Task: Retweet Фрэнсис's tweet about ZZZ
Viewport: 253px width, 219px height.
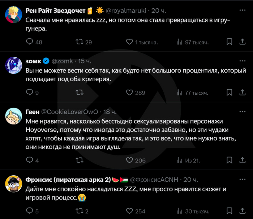Action: click(79, 211)
